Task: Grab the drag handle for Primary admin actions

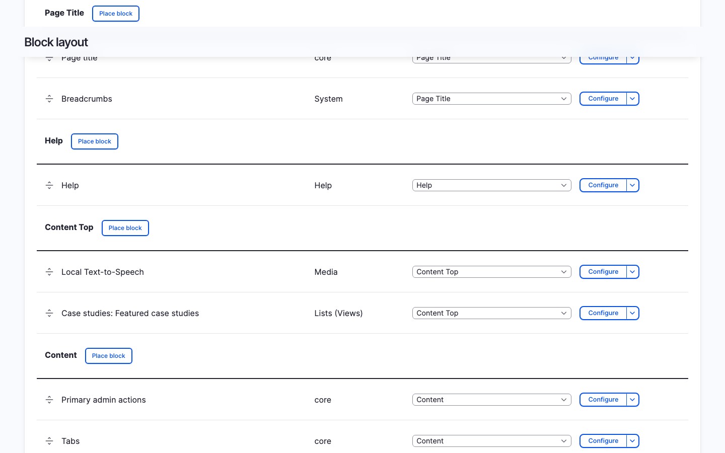Action: click(x=49, y=400)
